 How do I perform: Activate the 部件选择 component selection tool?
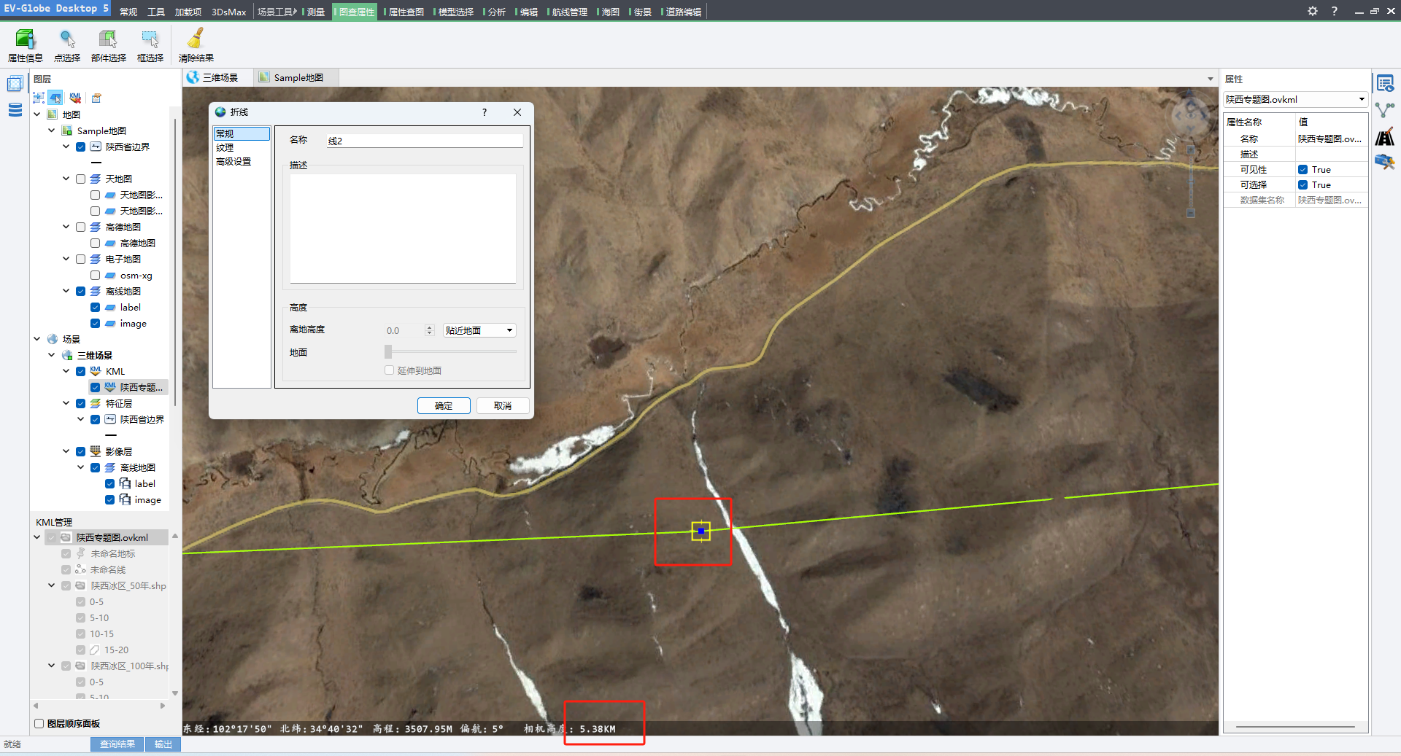pos(108,45)
